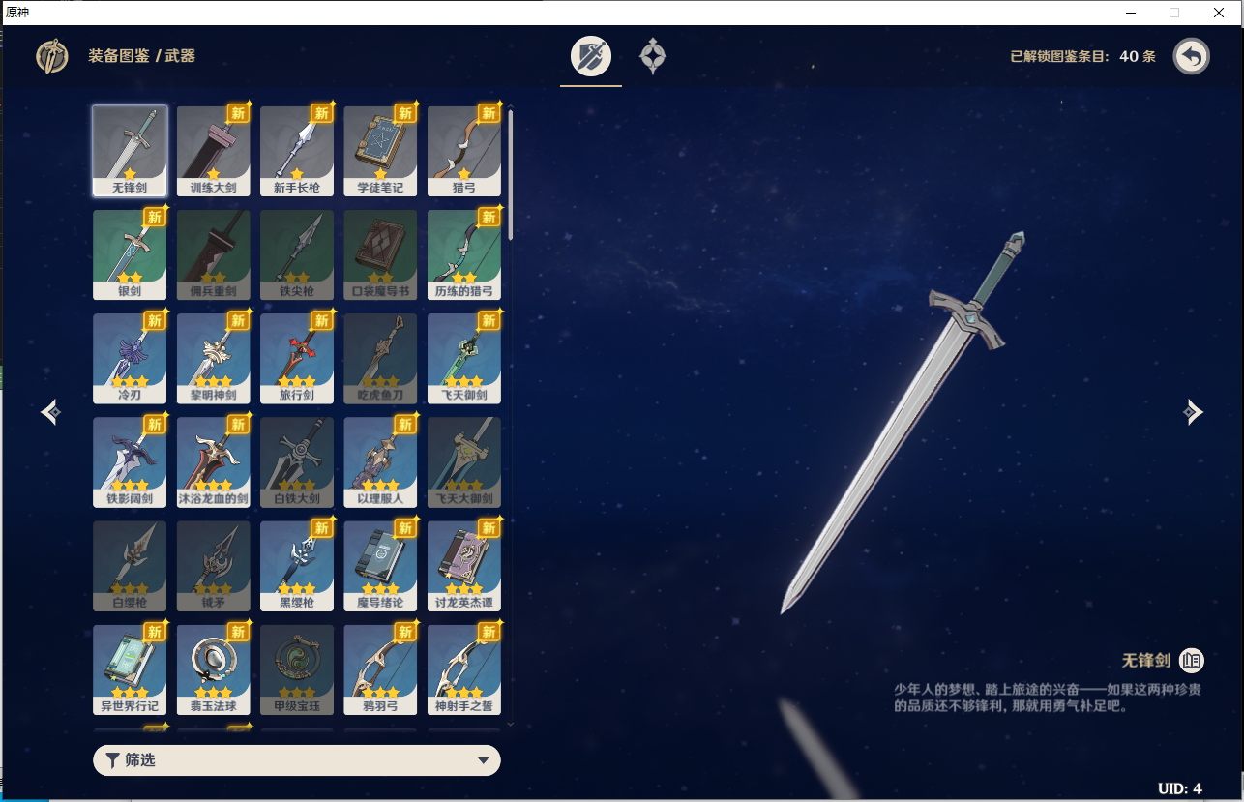Minimize the 原神 window
Image resolution: width=1244 pixels, height=802 pixels.
click(1130, 13)
